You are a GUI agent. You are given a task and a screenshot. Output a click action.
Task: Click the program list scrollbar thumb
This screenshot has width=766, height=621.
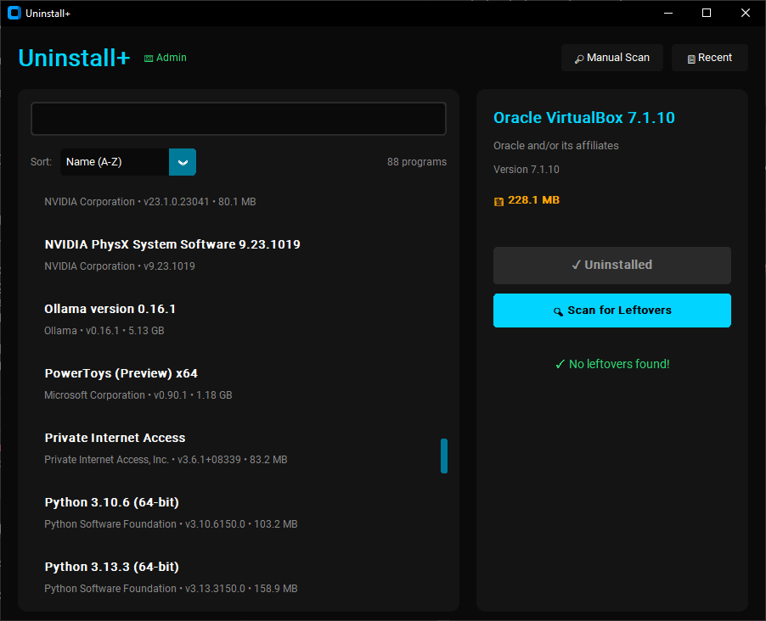point(444,456)
